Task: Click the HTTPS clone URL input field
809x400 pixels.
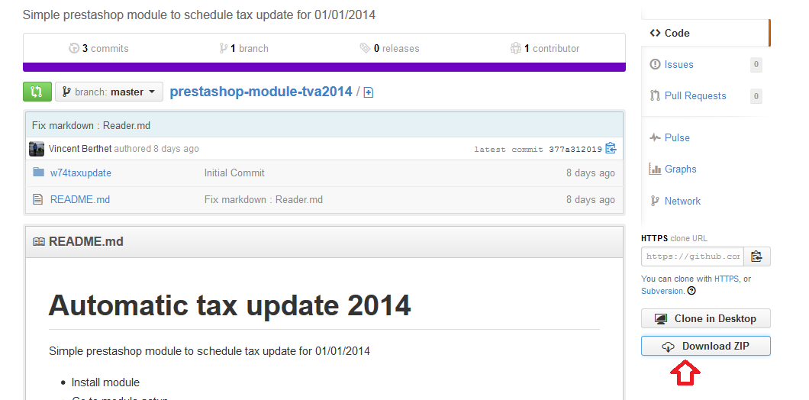Action: [x=692, y=256]
